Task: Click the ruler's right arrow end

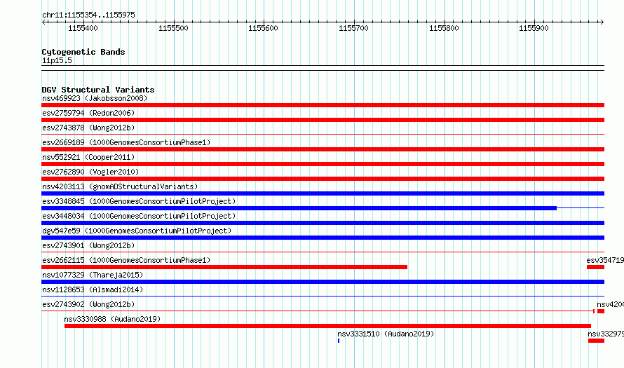Action: point(602,22)
